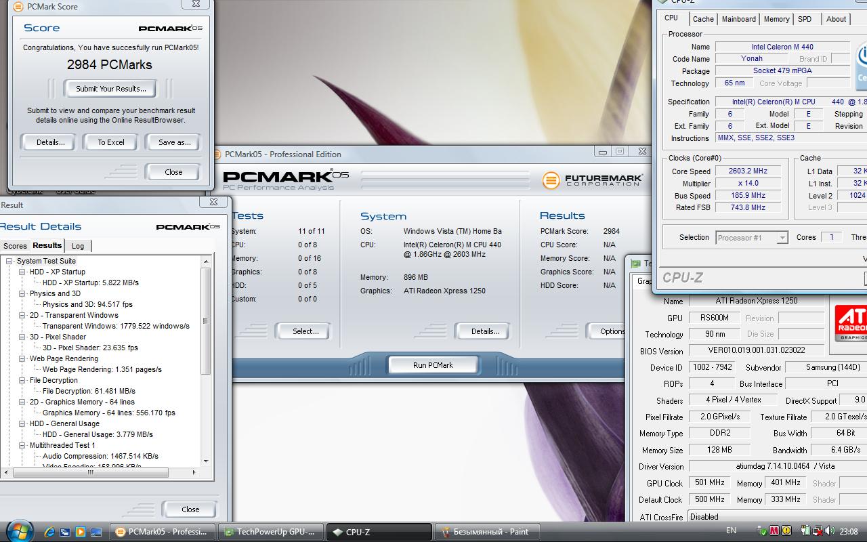Collapse 2D - Transparent Windows node
867x542 pixels.
[x=22, y=315]
